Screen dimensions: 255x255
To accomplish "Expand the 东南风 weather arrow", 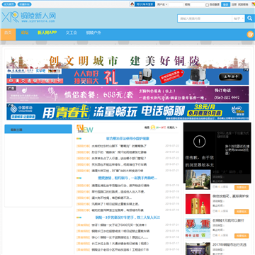I will pyautogui.click(x=176, y=127).
